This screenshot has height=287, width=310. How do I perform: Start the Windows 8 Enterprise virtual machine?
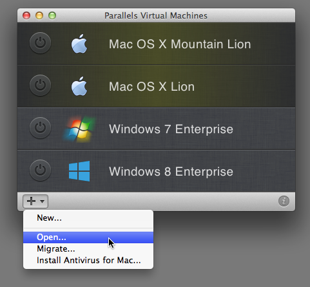[40, 171]
